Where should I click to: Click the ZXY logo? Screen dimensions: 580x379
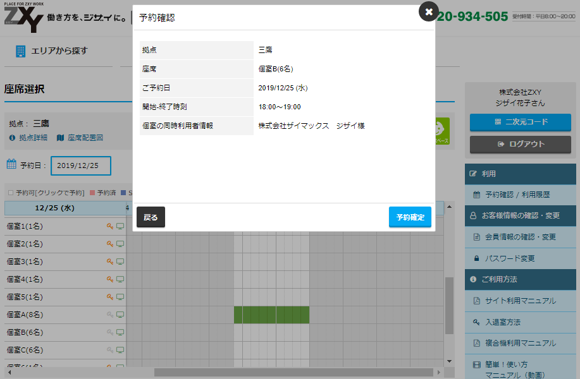23,18
